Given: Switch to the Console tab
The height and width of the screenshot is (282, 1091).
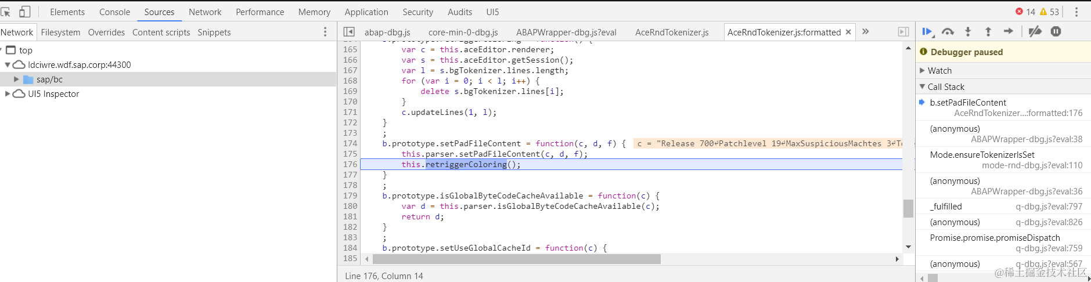Looking at the screenshot, I should (114, 12).
